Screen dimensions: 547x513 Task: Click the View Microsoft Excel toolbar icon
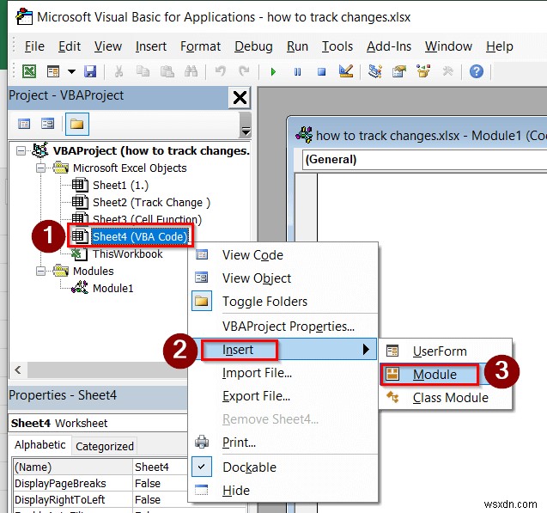29,71
